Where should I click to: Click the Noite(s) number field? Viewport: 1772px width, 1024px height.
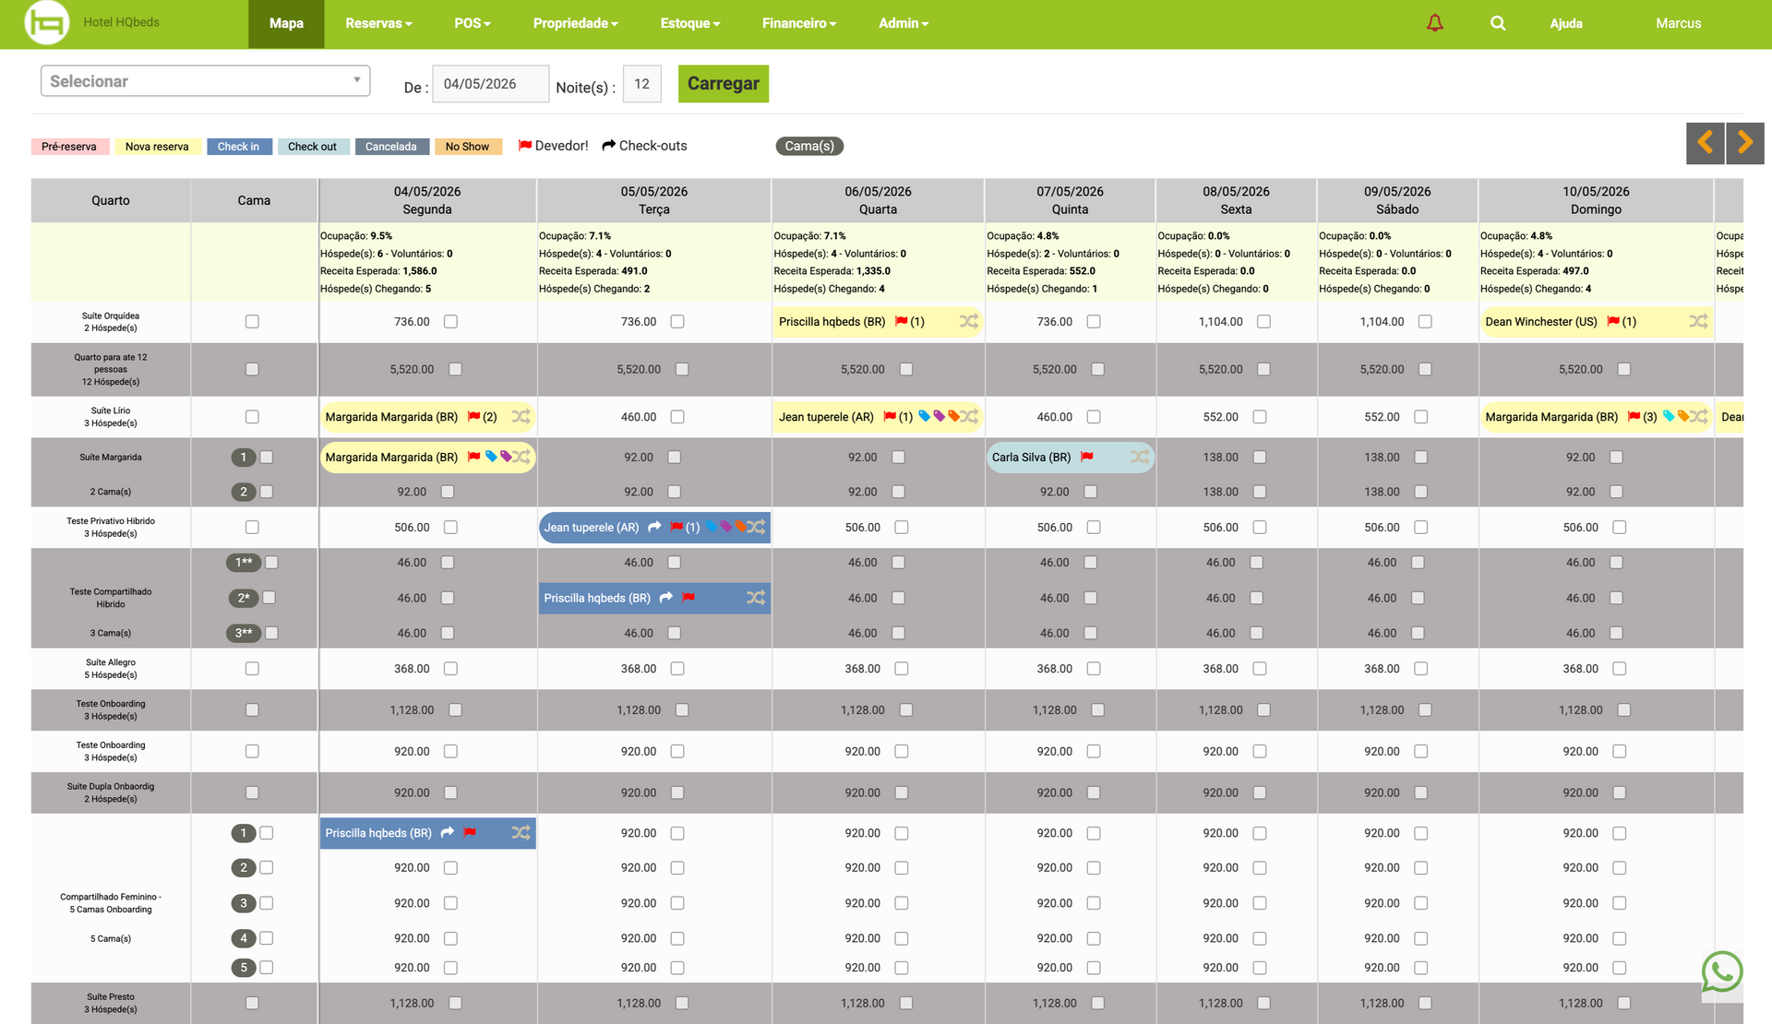pyautogui.click(x=641, y=84)
